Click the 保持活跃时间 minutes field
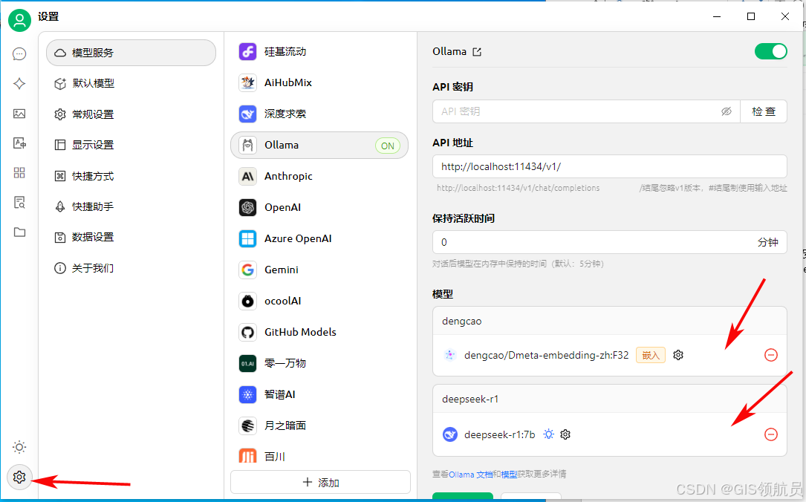This screenshot has height=502, width=806. pyautogui.click(x=610, y=242)
